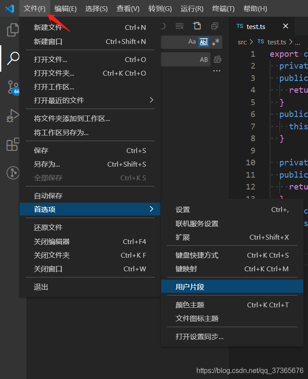Open the Source Control view

point(13,87)
